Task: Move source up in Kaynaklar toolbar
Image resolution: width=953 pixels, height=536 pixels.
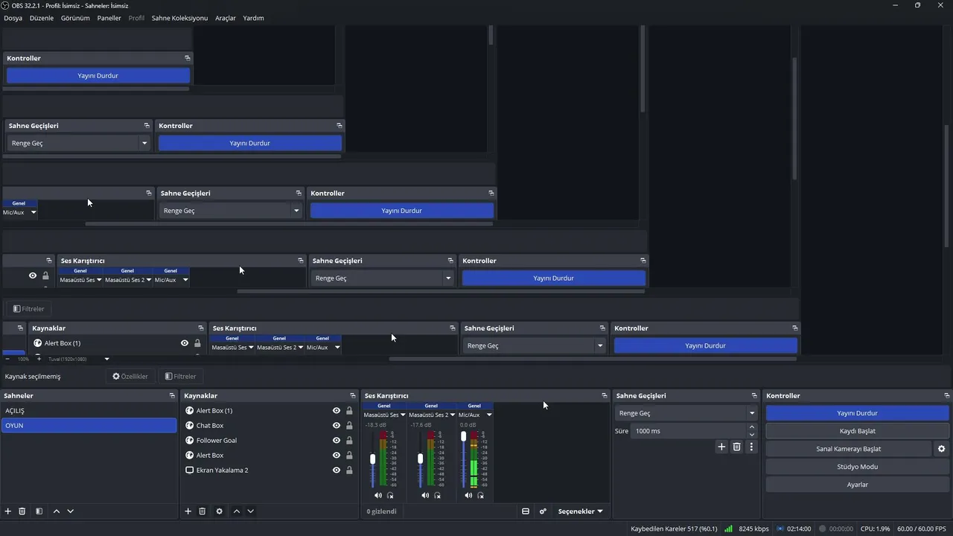Action: (237, 511)
